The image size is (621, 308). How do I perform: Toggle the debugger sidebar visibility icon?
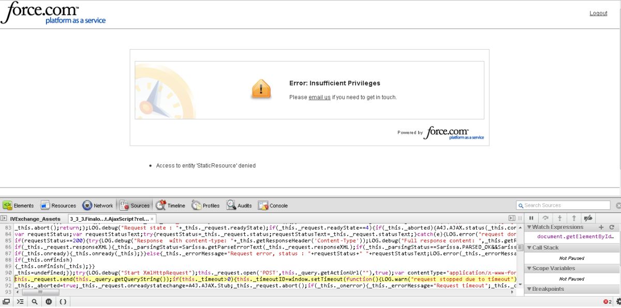coord(512,218)
